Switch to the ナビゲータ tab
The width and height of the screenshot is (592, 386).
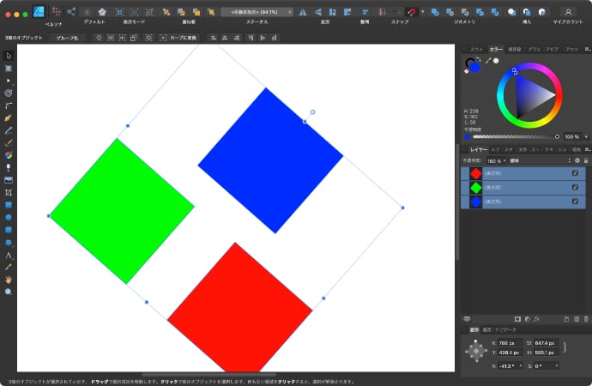point(505,329)
